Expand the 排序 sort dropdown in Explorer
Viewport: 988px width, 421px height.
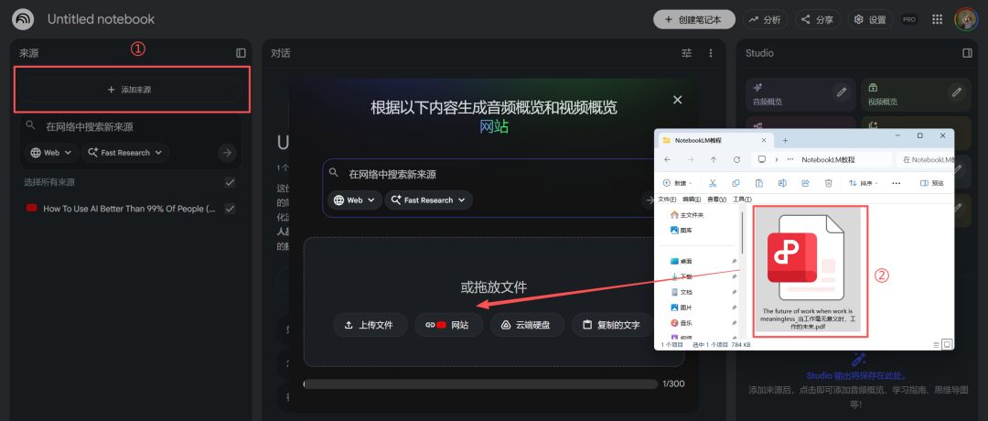pyautogui.click(x=864, y=183)
